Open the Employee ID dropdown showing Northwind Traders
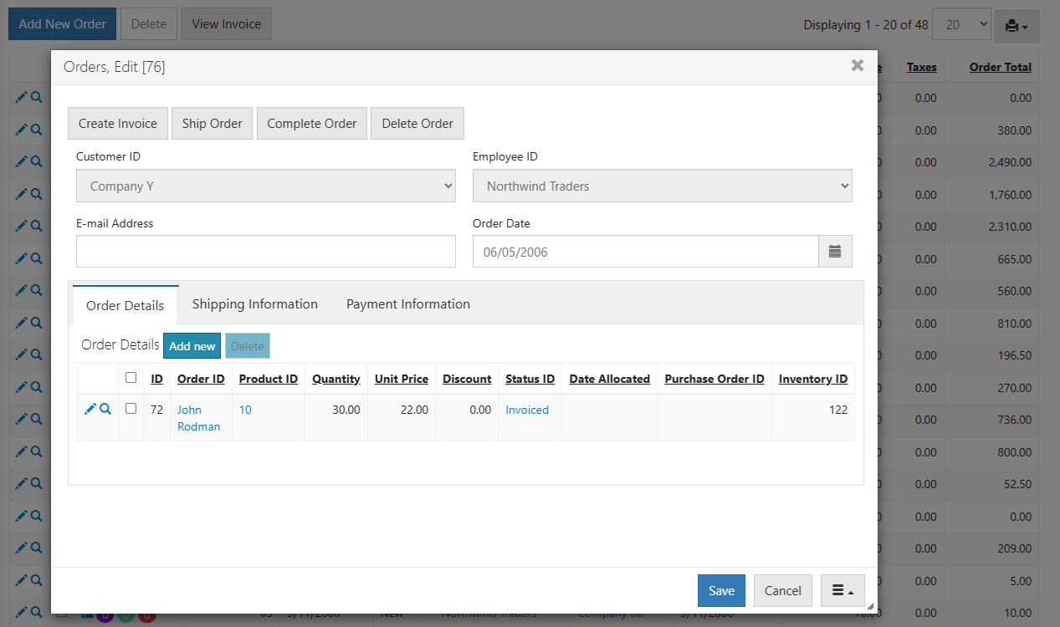This screenshot has width=1060, height=627. pyautogui.click(x=663, y=186)
